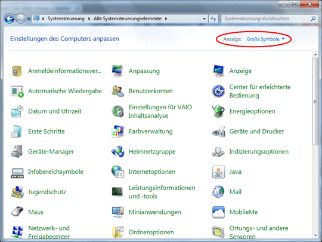Viewport: 322px width, 242px height.
Task: Open the Indizierungsoptionen link
Action: click(259, 151)
